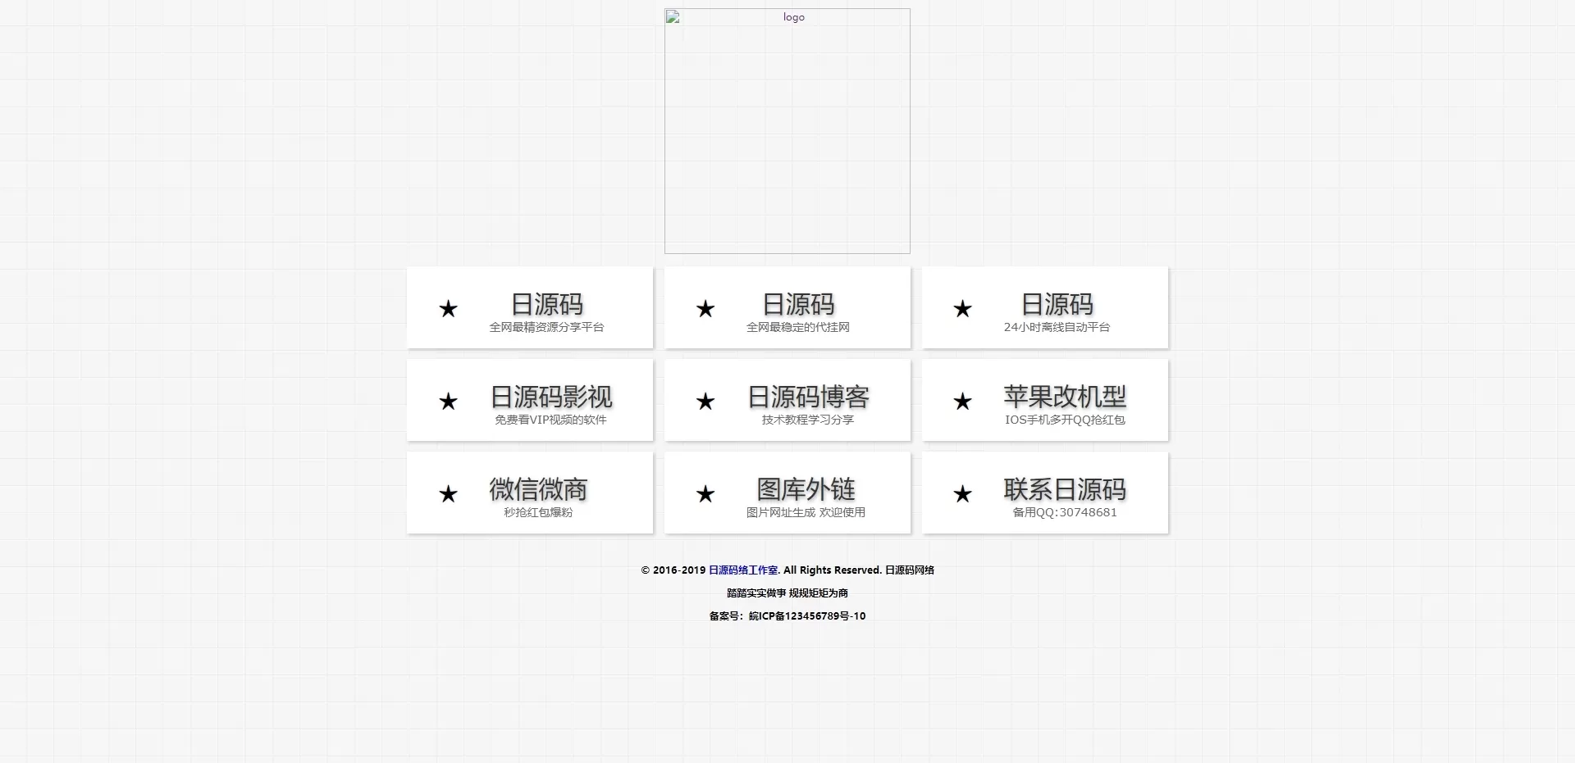The image size is (1575, 763).
Task: Click star icon on 微信微商 card
Action: 448,494
